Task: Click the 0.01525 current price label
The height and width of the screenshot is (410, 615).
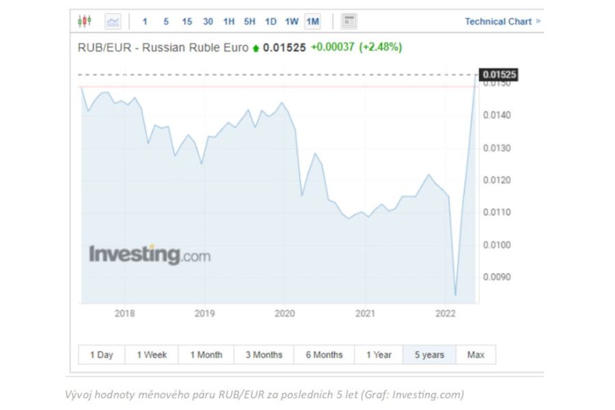Action: [499, 74]
